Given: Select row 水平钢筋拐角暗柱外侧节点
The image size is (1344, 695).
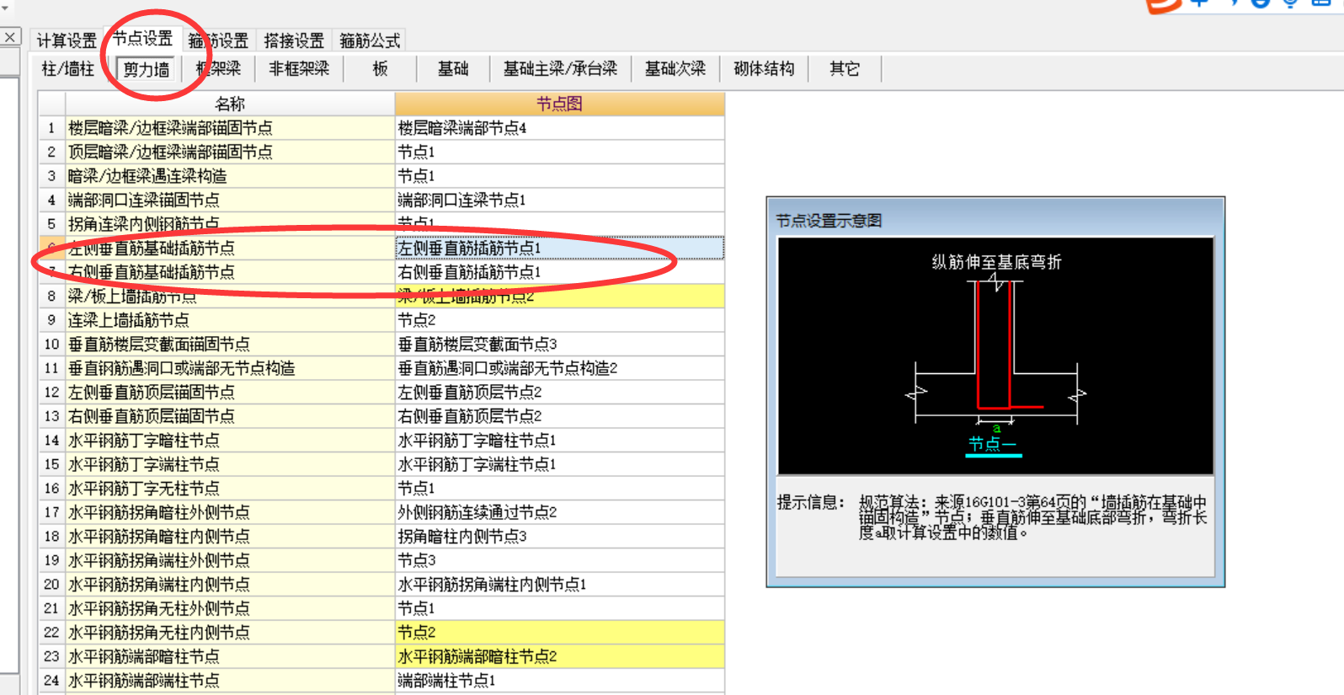Looking at the screenshot, I should [229, 512].
